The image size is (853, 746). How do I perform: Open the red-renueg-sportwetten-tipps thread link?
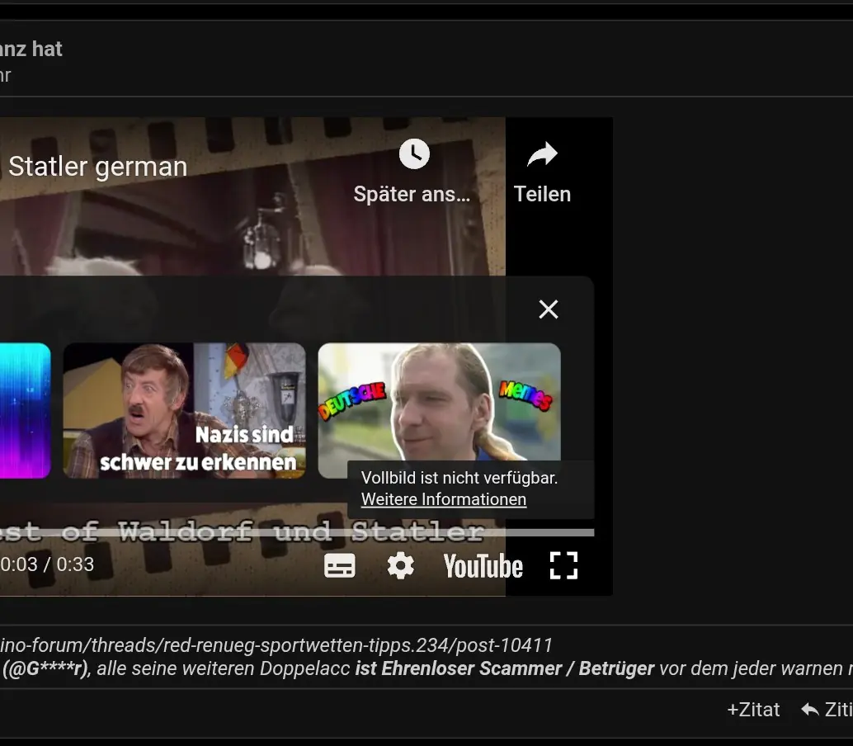pyautogui.click(x=276, y=644)
